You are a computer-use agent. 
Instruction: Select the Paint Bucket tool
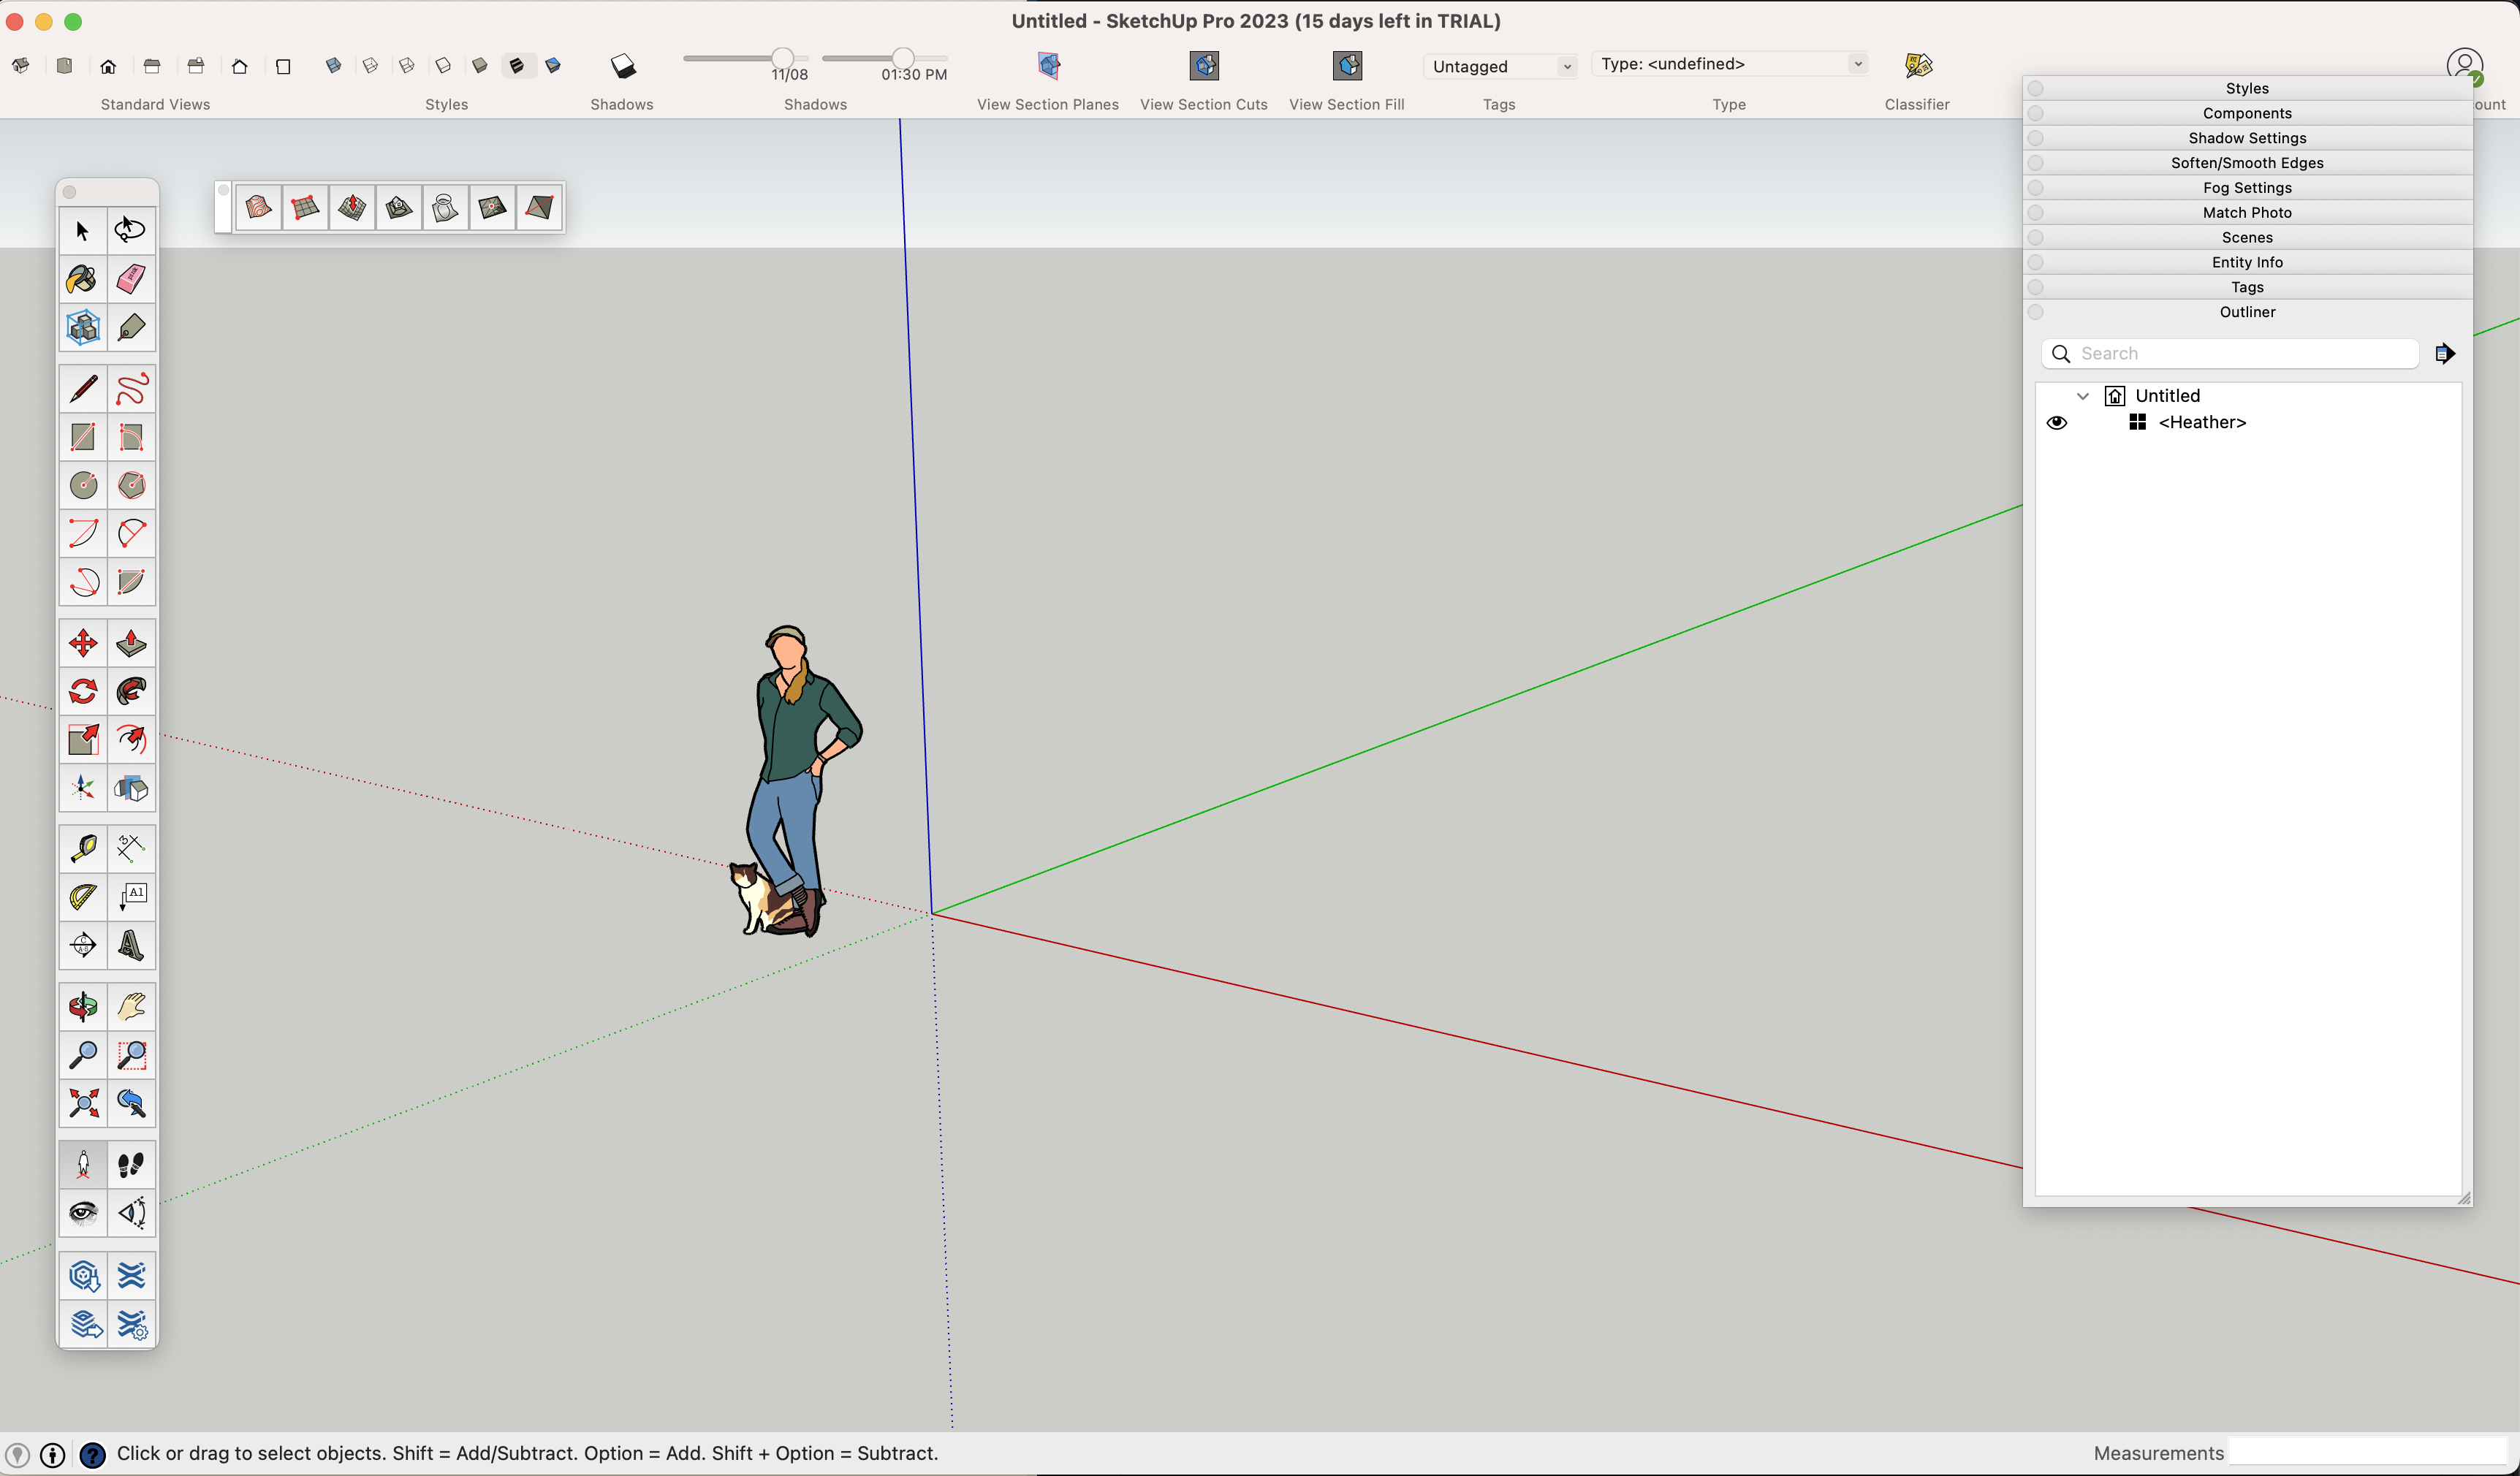click(x=82, y=279)
